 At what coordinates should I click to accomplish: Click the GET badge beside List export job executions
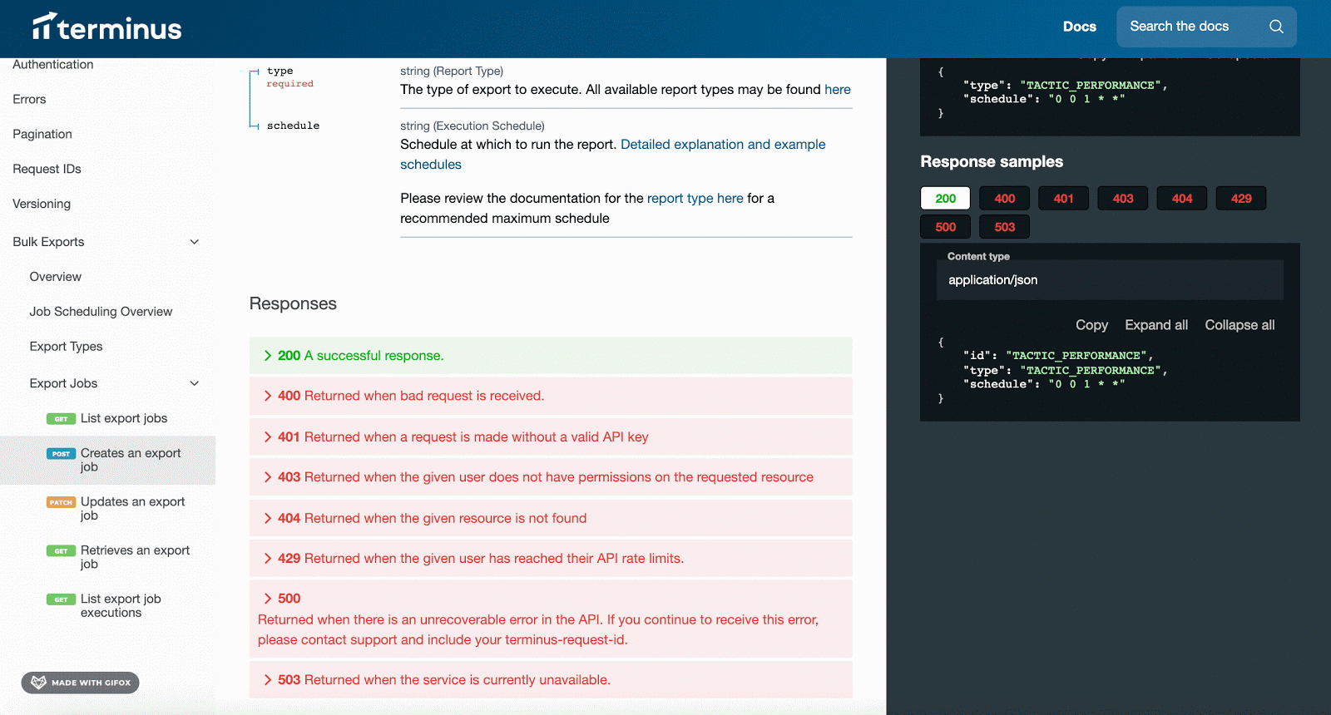(x=61, y=599)
